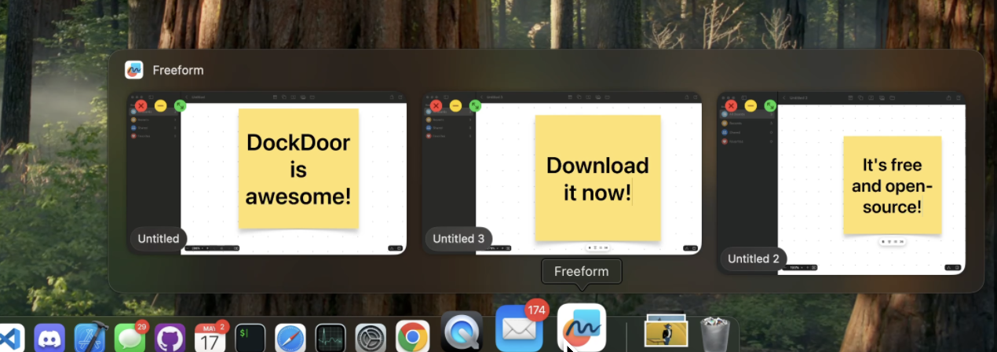997x352 pixels.
Task: Open Visual Studio Code from the dock
Action: pyautogui.click(x=12, y=338)
